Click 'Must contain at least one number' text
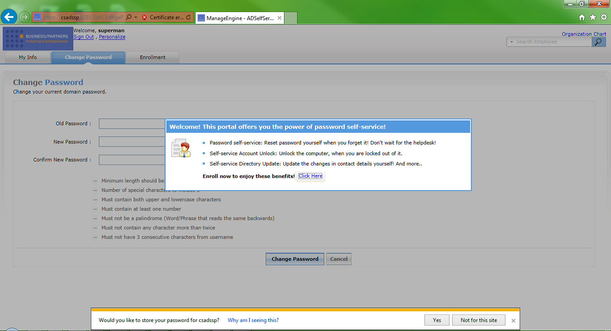 (141, 209)
